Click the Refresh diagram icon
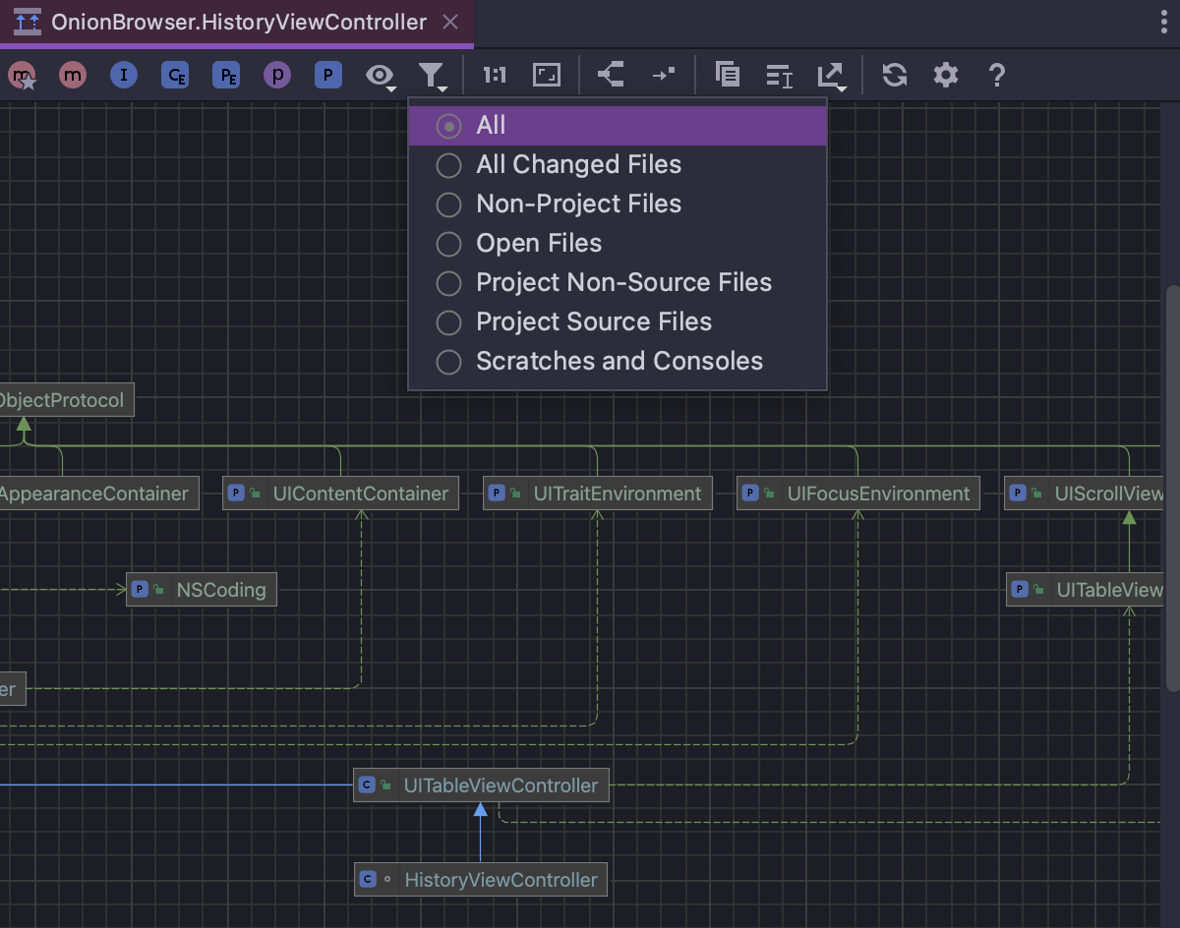The width and height of the screenshot is (1180, 928). coord(894,75)
